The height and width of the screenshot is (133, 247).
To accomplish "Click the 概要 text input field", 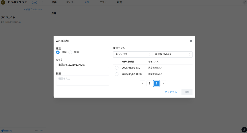I will (83, 81).
